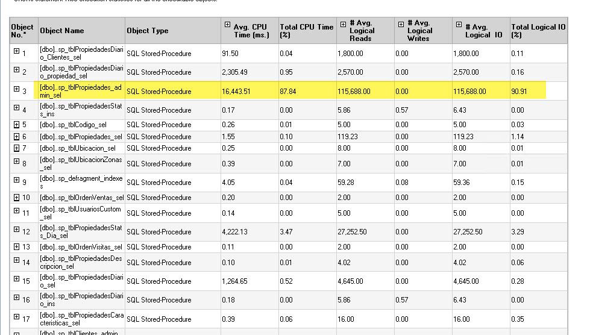Select highlighted CPU value 16,443.51
The image size is (593, 335).
pyautogui.click(x=236, y=92)
